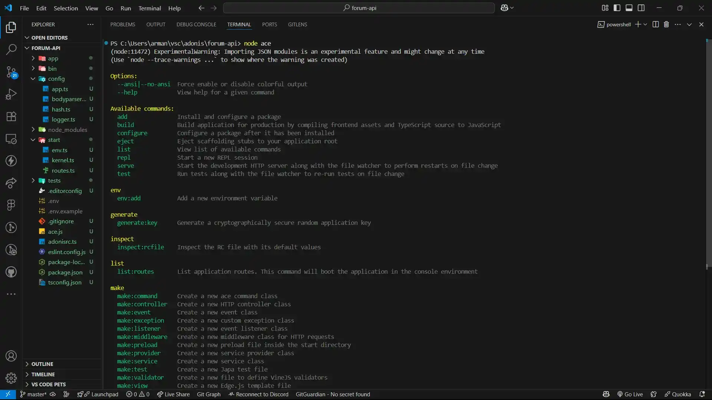The height and width of the screenshot is (400, 712).
Task: Open the GitHub icon in activity bar
Action: click(x=11, y=272)
